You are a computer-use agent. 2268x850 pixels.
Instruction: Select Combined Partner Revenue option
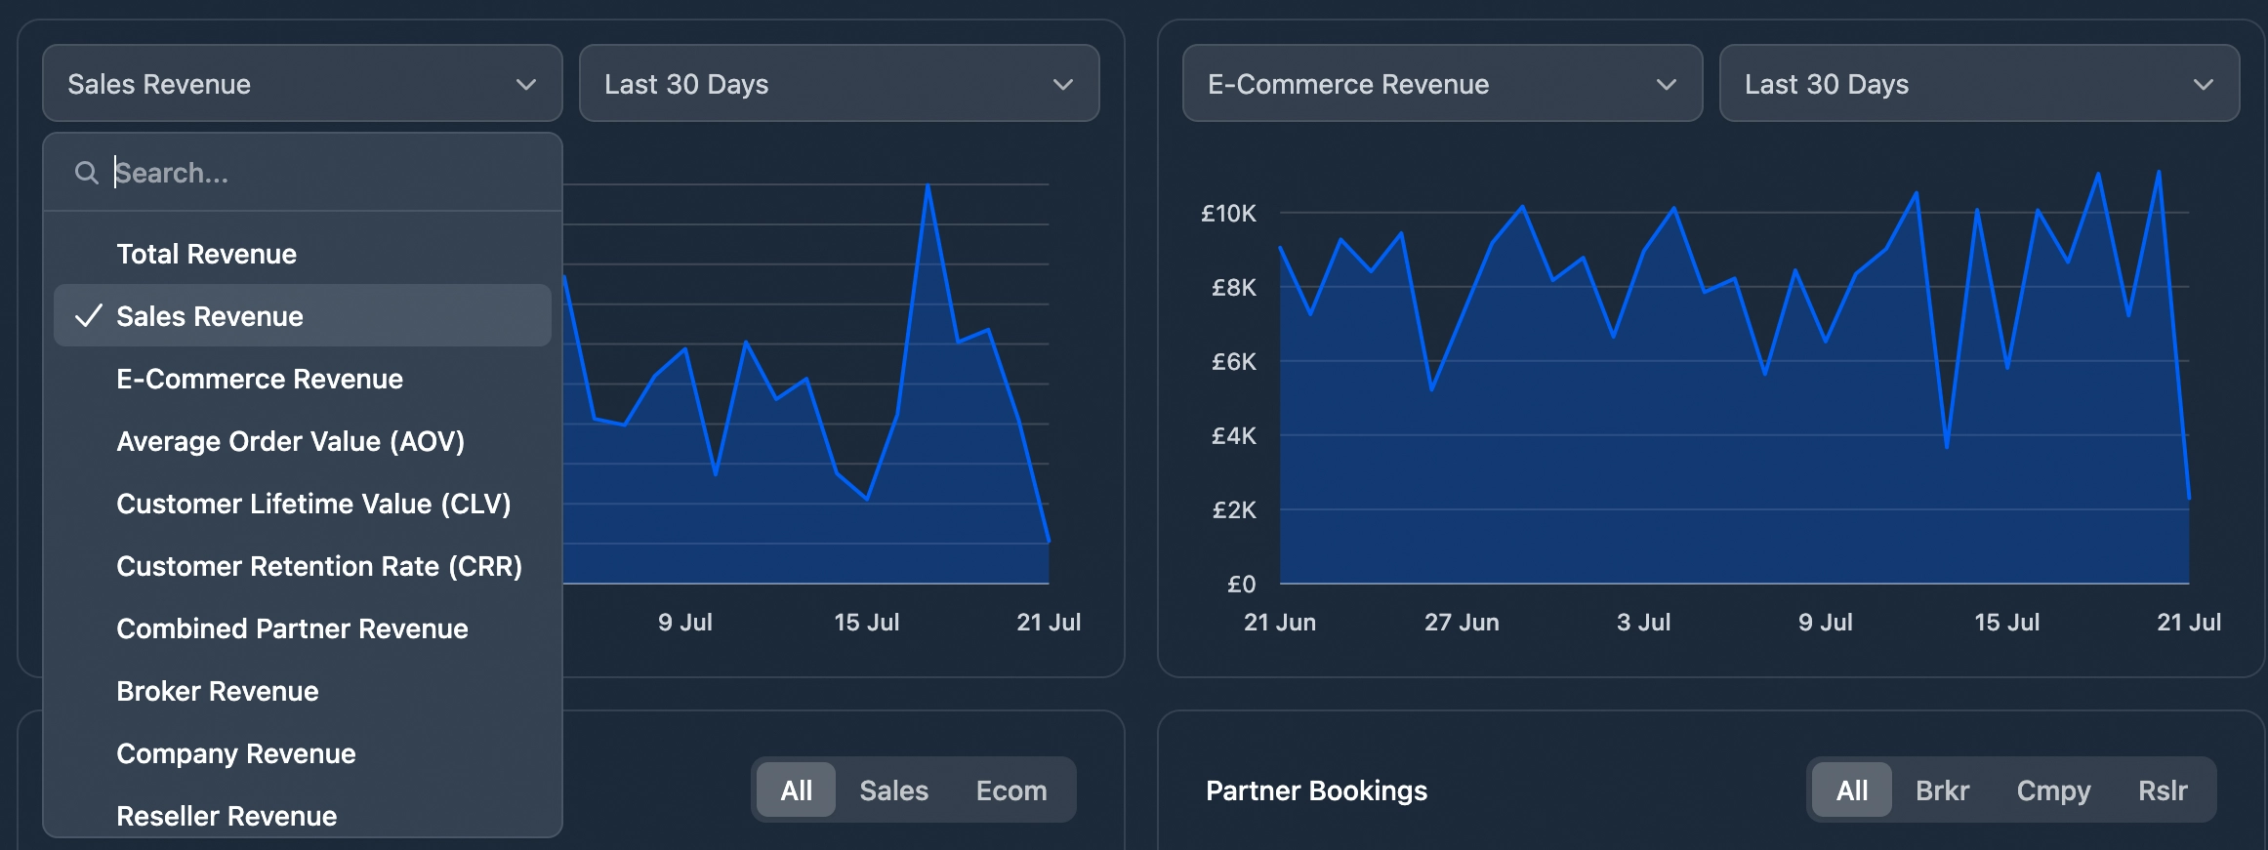[292, 628]
